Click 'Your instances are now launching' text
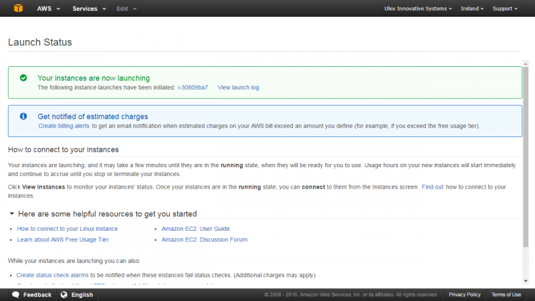The image size is (535, 301). (x=94, y=78)
